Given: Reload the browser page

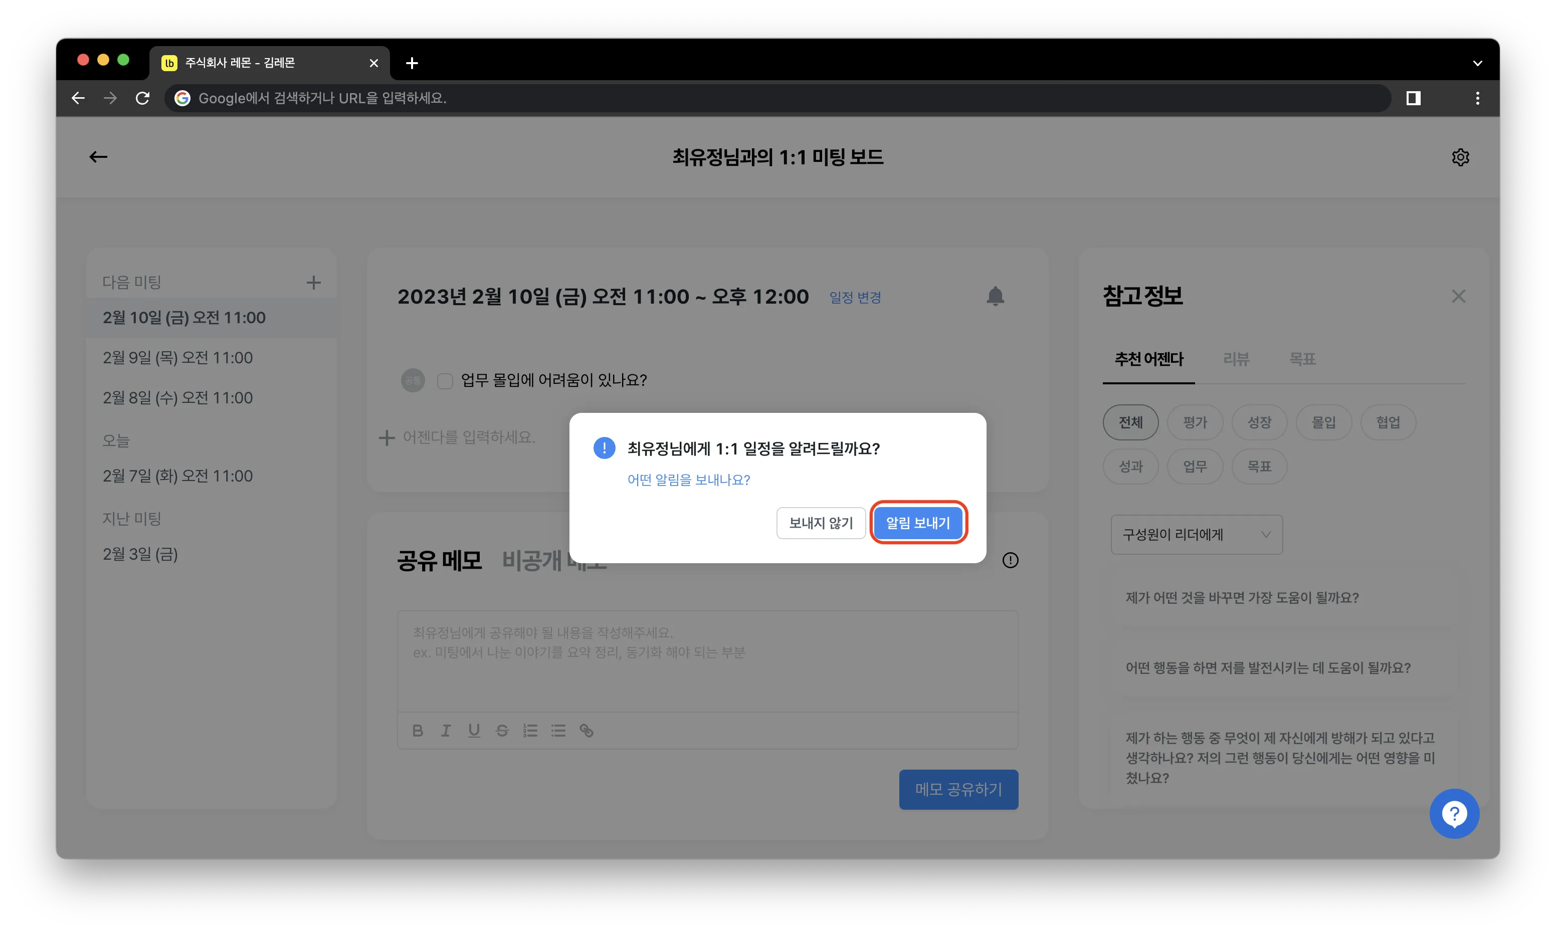Looking at the screenshot, I should point(143,98).
